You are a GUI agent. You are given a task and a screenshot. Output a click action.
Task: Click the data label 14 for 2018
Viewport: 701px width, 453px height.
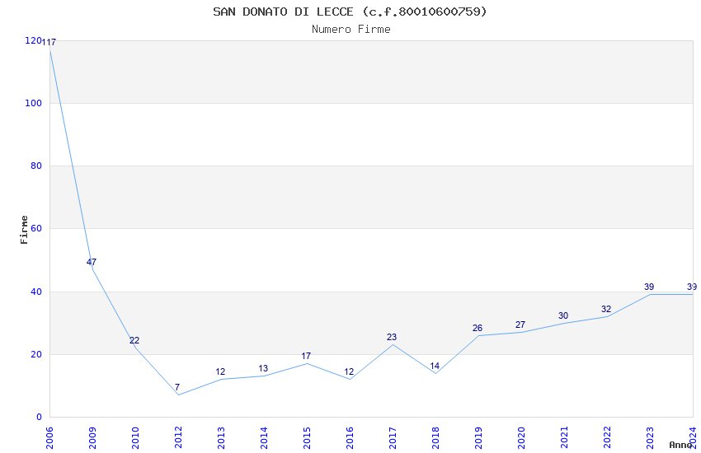pyautogui.click(x=435, y=366)
